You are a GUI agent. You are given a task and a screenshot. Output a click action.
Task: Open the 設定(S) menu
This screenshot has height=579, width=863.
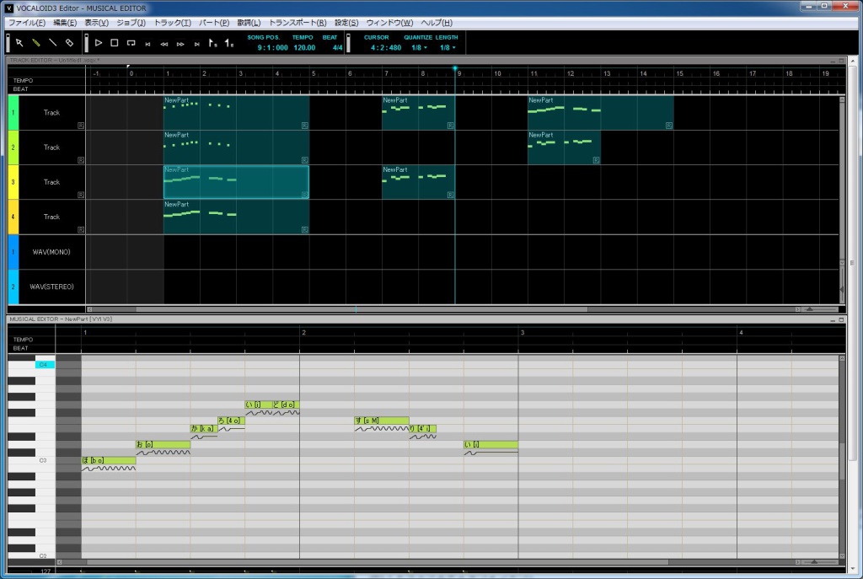[x=346, y=23]
